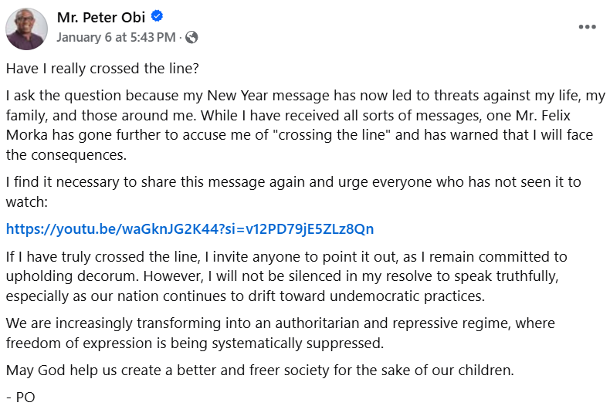Viewport: 610px width, 406px height.
Task: Click the opening line 'Have I really crossed the line?'
Action: (103, 68)
